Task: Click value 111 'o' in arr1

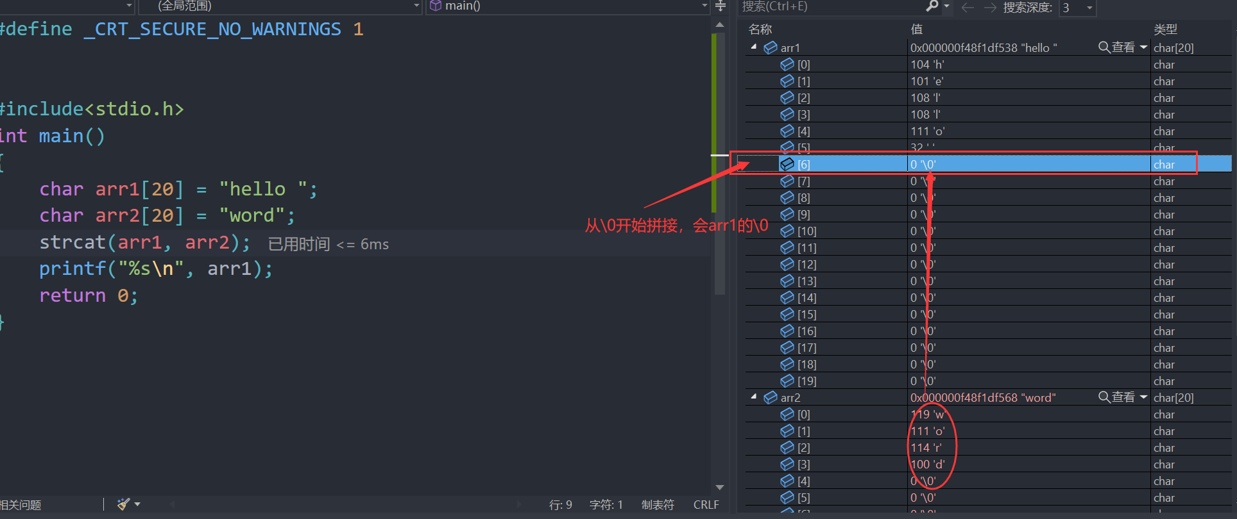Action: 927,131
